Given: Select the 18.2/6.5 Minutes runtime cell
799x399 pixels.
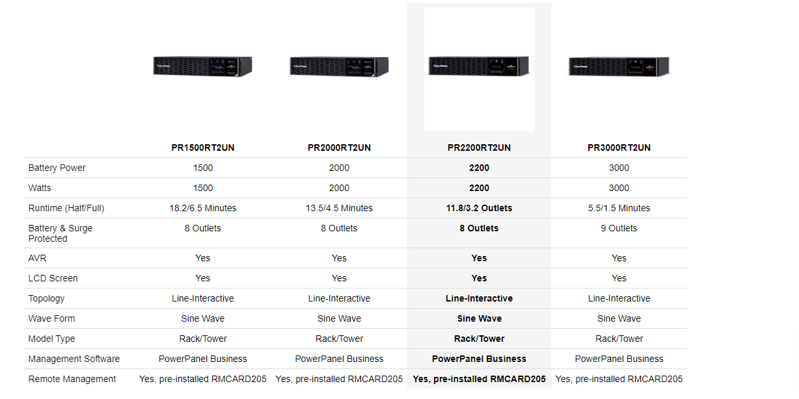Looking at the screenshot, I should (x=202, y=208).
